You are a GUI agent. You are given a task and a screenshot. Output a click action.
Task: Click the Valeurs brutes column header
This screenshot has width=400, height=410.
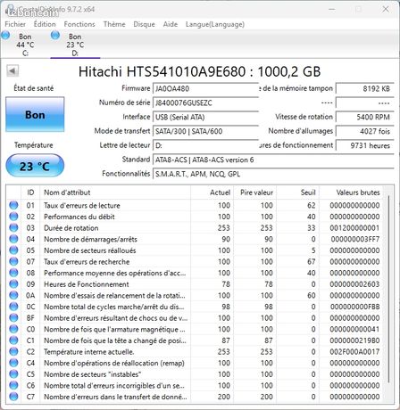[x=358, y=193]
